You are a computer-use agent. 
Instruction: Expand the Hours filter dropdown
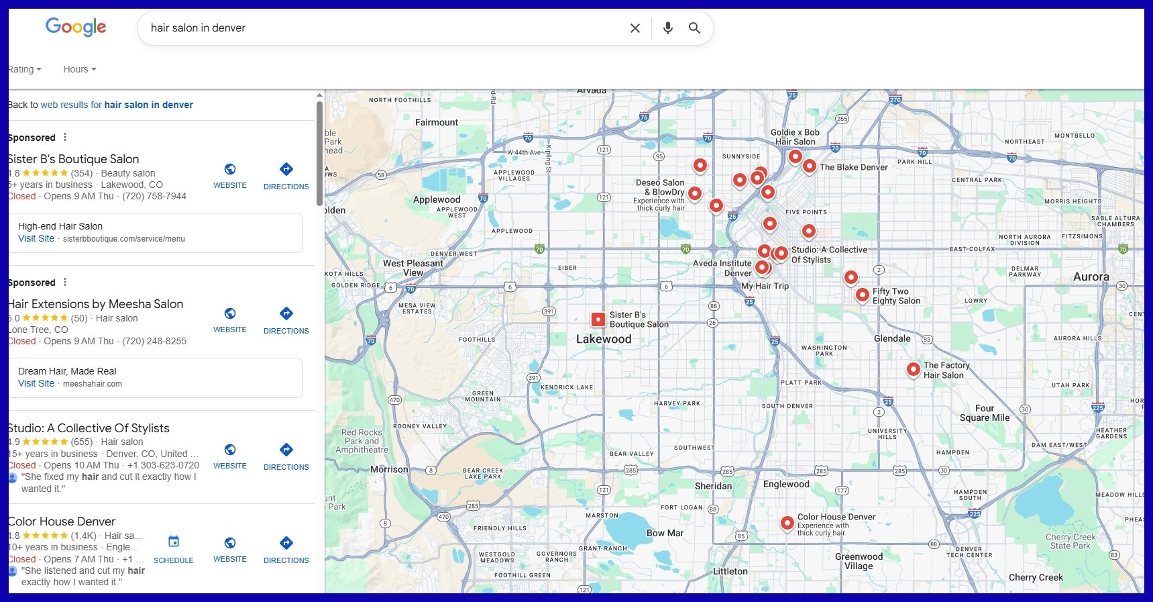(79, 69)
